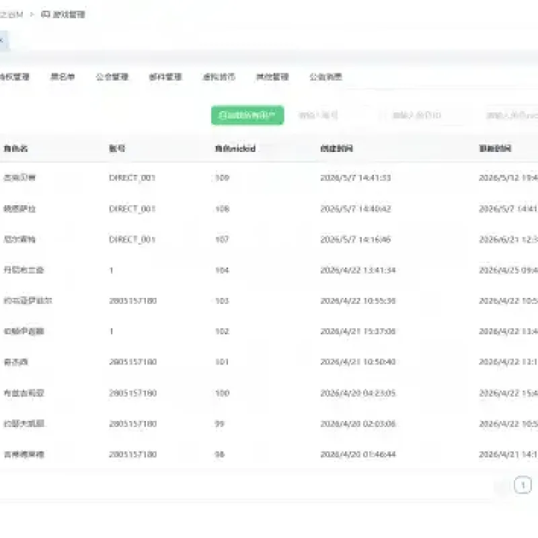Click the 游戏管理 breadcrumb icon

tap(45, 14)
